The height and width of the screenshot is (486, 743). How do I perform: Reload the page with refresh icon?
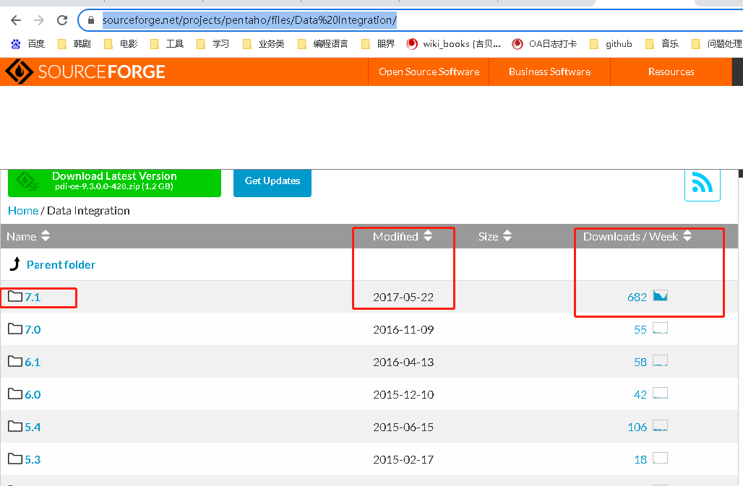(x=62, y=20)
